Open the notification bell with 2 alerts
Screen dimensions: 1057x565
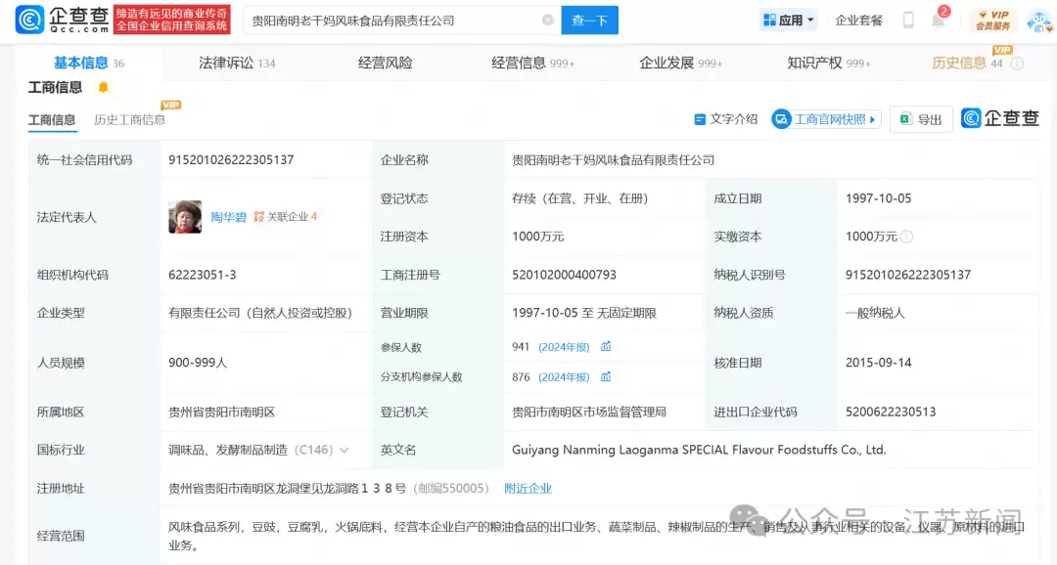pyautogui.click(x=936, y=20)
